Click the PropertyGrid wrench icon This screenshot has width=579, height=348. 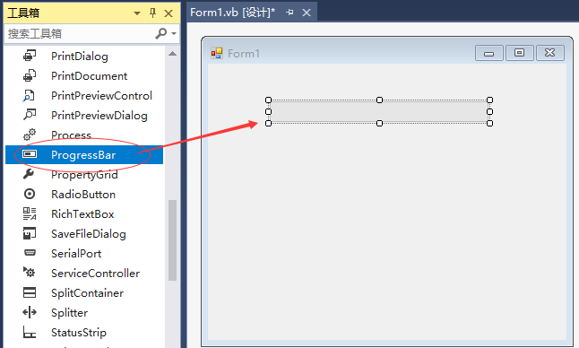pos(29,174)
